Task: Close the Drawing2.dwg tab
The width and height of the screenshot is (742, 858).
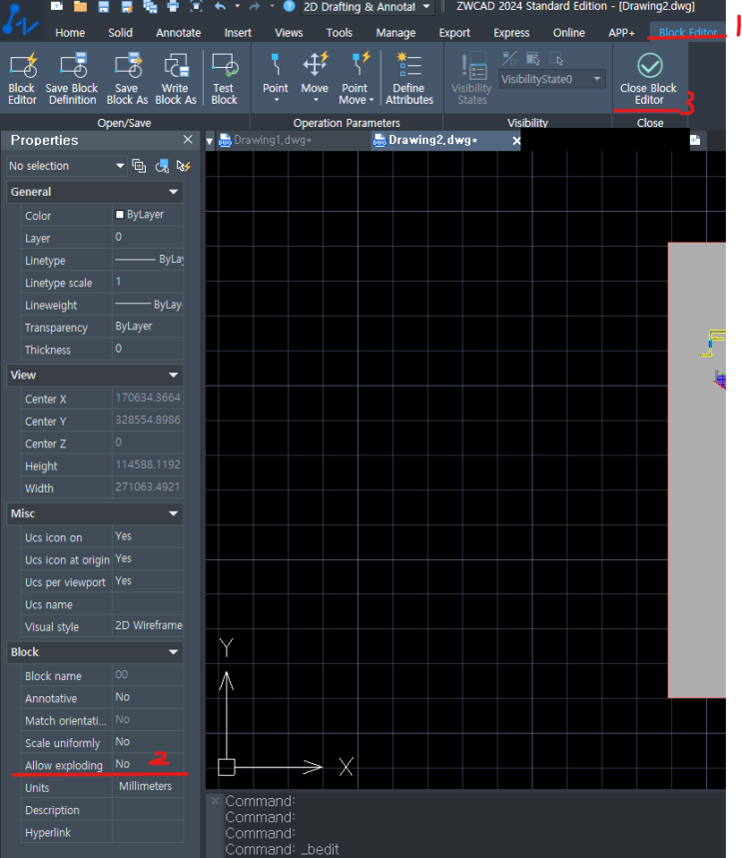Action: (516, 141)
